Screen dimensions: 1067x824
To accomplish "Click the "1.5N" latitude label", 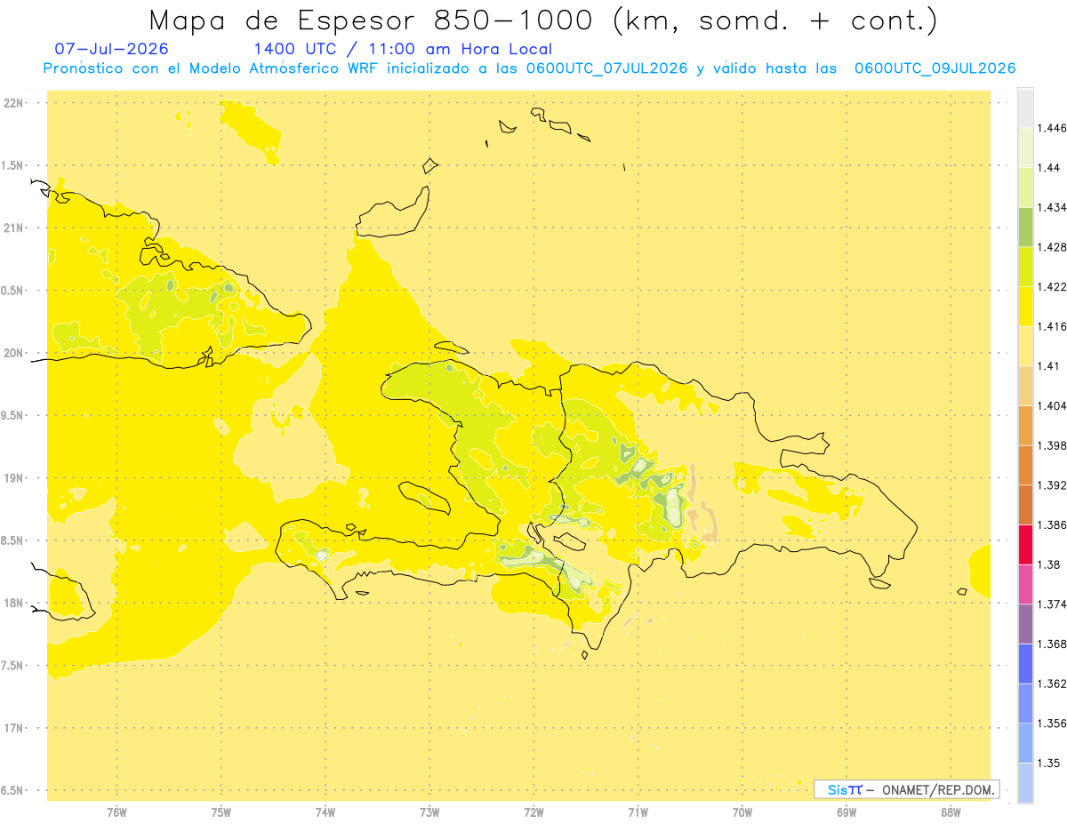I will [x=13, y=165].
